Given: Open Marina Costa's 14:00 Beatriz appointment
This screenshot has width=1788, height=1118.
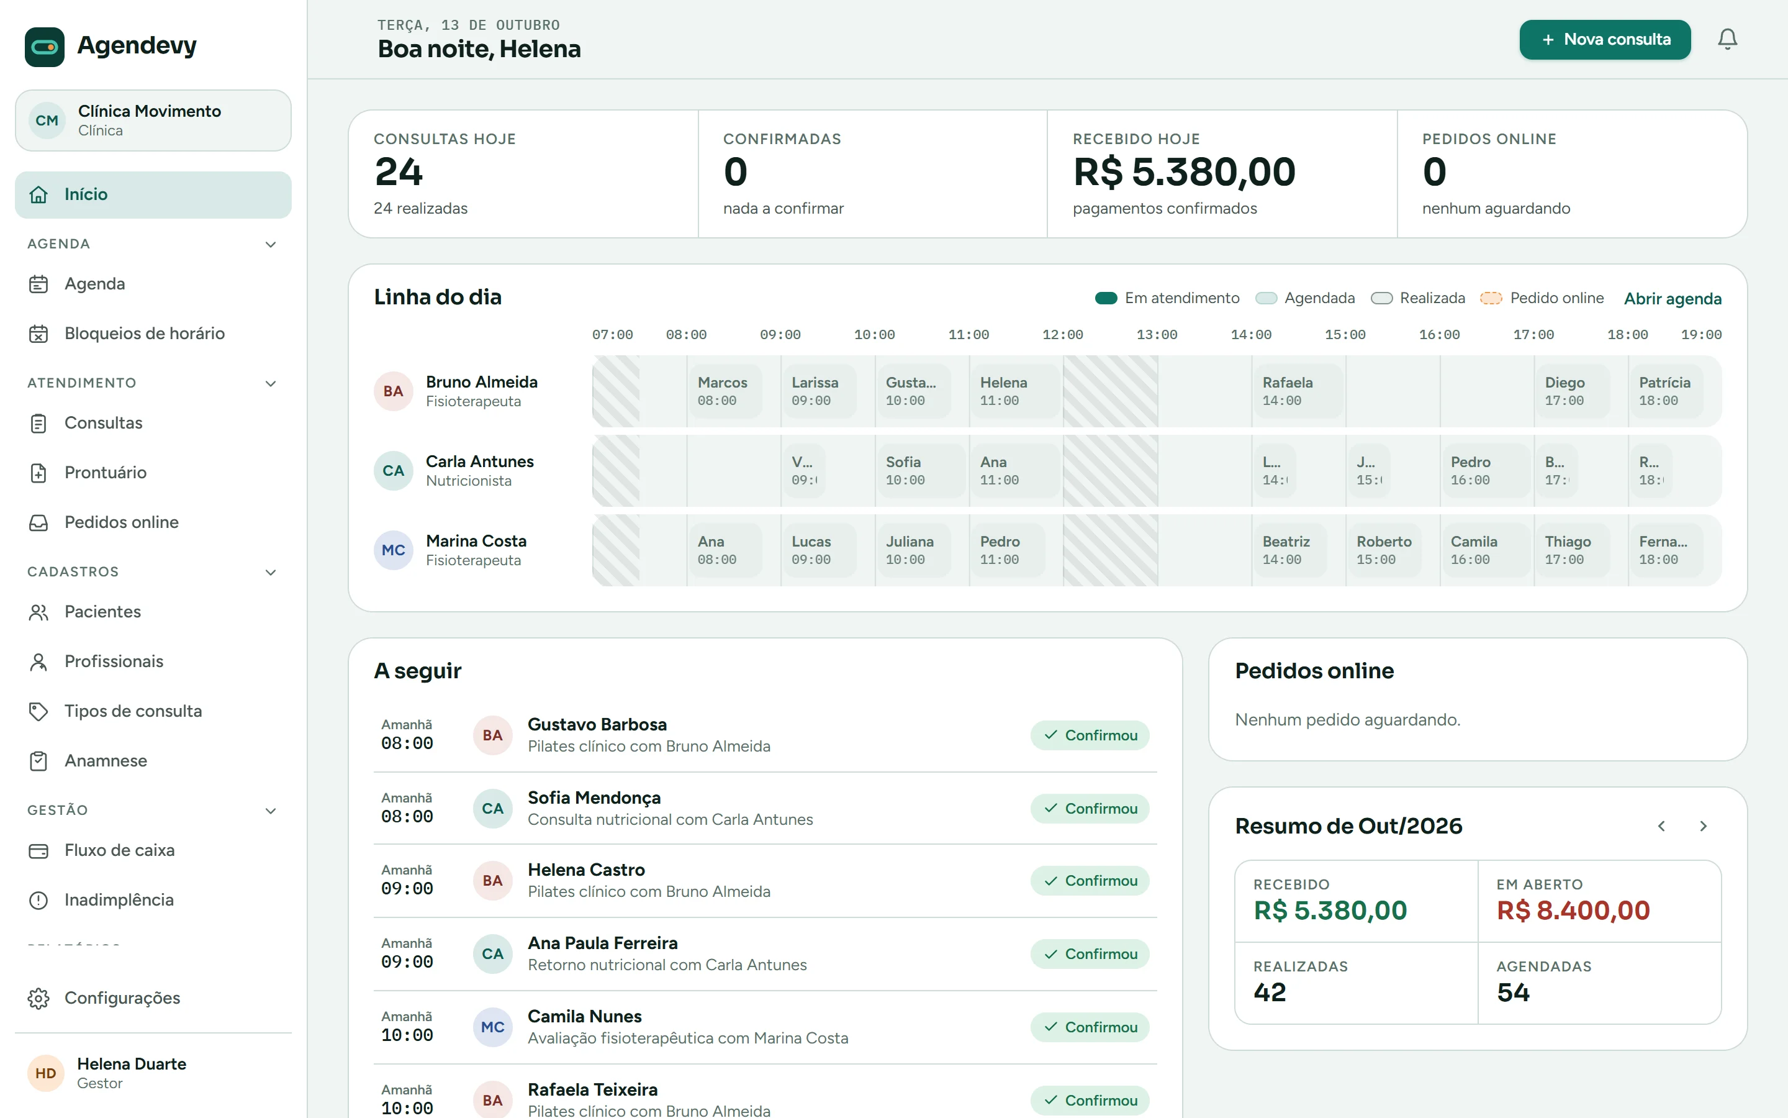Looking at the screenshot, I should click(x=1289, y=550).
